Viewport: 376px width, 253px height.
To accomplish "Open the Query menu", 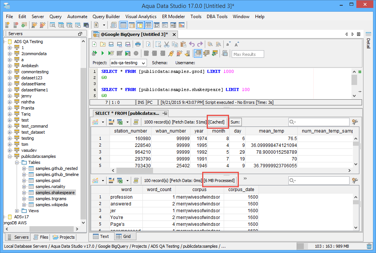I will click(x=56, y=17).
